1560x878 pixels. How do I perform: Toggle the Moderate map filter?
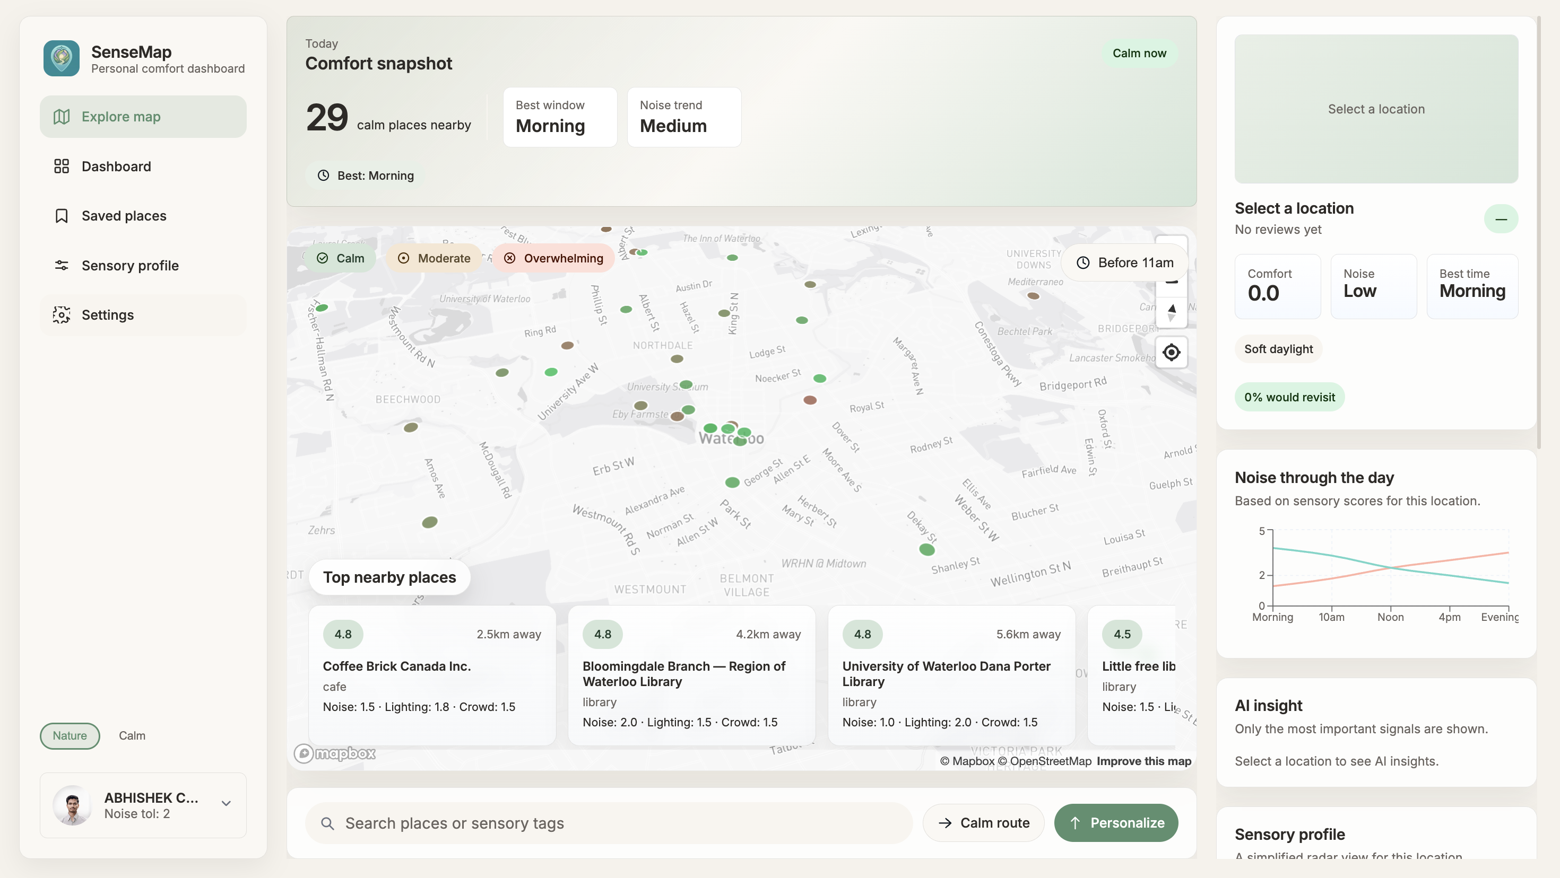pyautogui.click(x=434, y=258)
